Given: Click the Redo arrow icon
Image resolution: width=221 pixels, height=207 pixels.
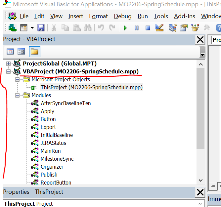Looking at the screenshot, I should (x=112, y=27).
